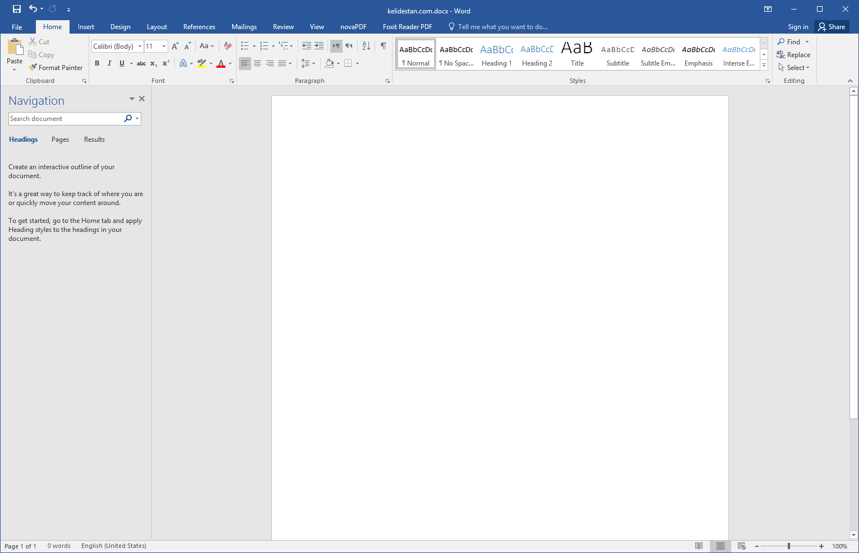Open the Line Spacing dropdown

point(308,63)
